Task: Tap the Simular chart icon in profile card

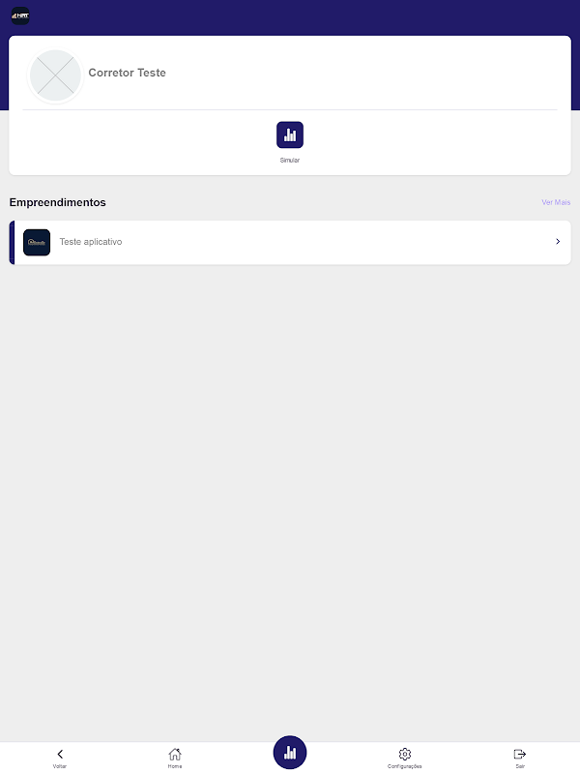Action: [x=289, y=134]
